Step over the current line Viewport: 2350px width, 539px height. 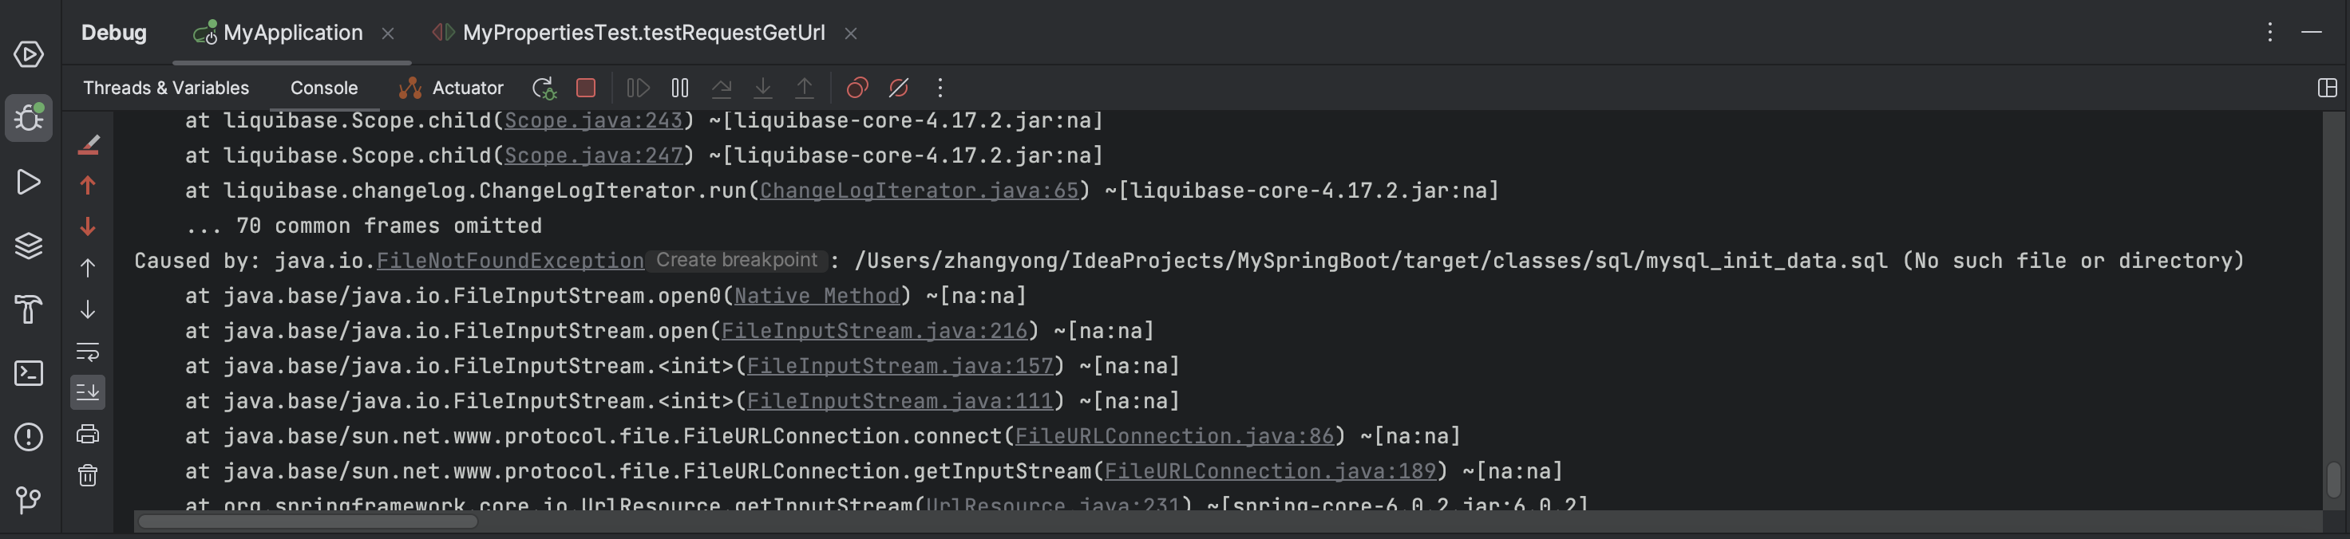click(x=722, y=89)
